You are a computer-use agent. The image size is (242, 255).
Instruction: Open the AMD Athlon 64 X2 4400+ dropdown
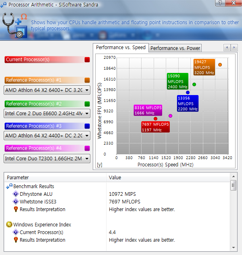point(47,136)
